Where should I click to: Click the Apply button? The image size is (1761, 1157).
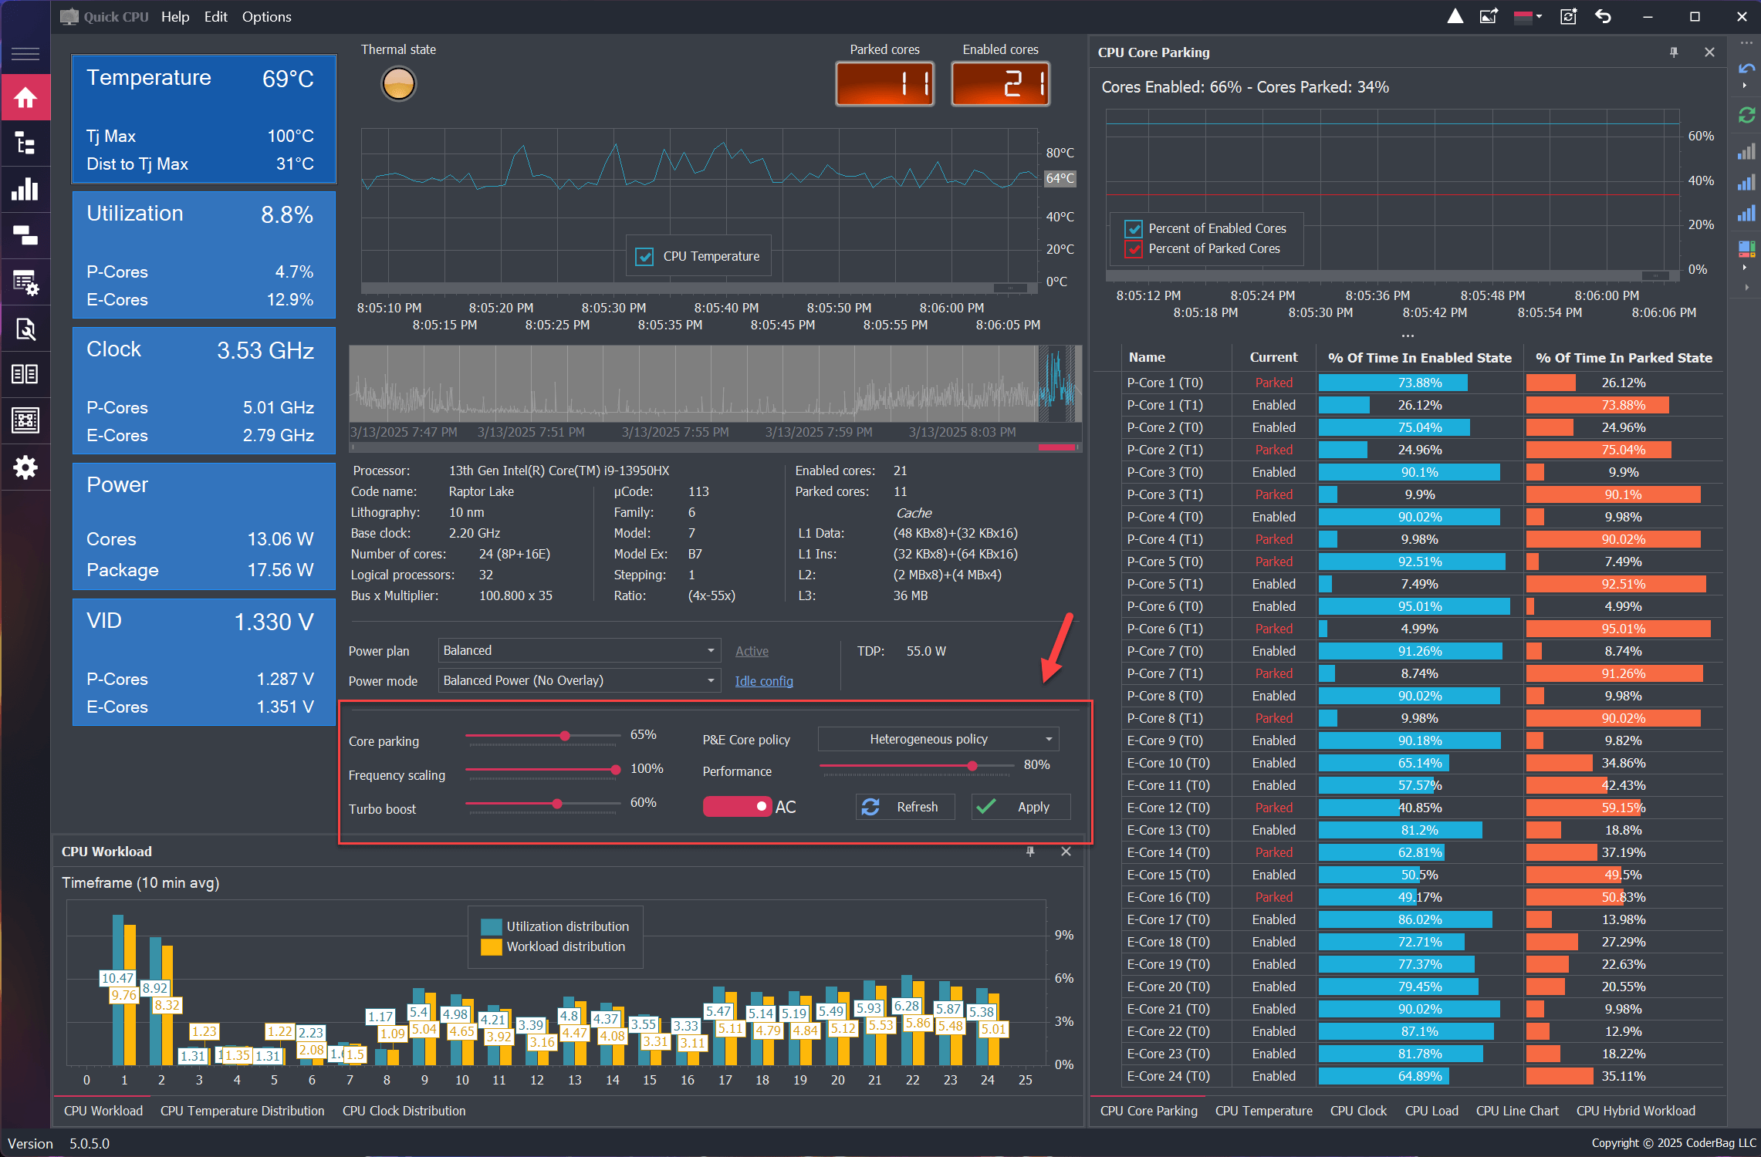pyautogui.click(x=1021, y=807)
